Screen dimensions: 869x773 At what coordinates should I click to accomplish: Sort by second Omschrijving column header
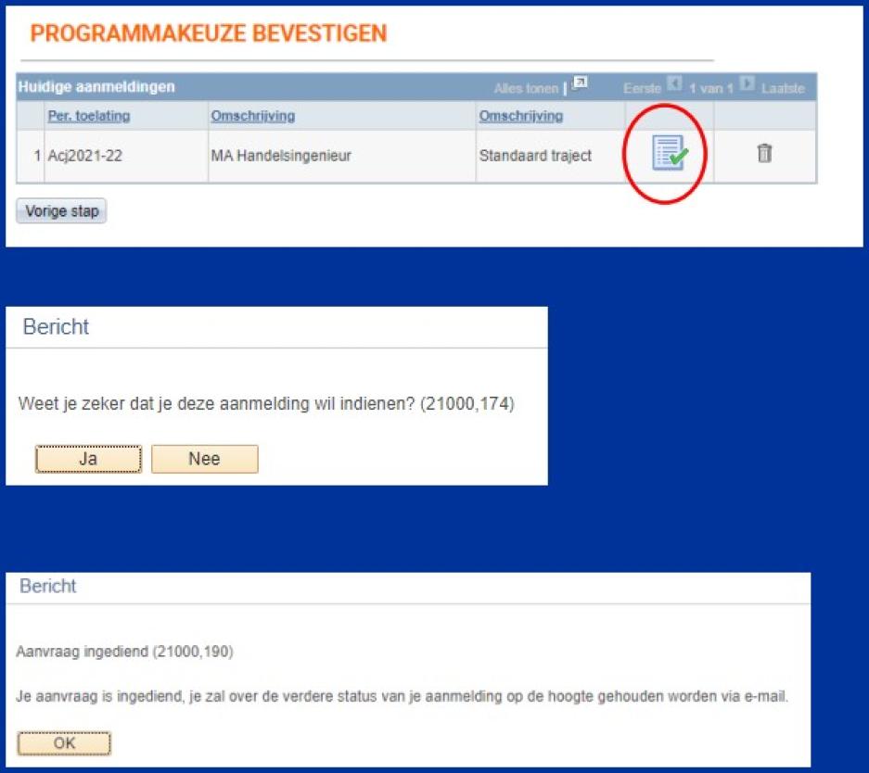pos(521,116)
